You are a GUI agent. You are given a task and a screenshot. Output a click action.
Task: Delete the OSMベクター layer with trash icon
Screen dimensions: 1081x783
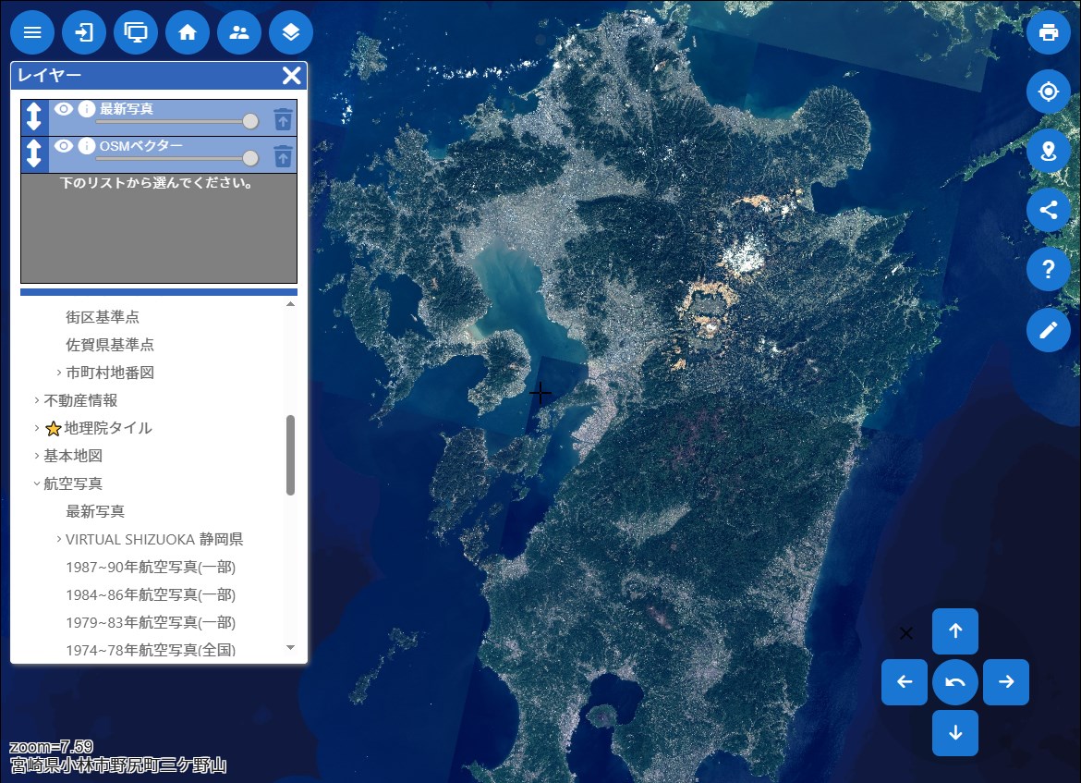(283, 155)
